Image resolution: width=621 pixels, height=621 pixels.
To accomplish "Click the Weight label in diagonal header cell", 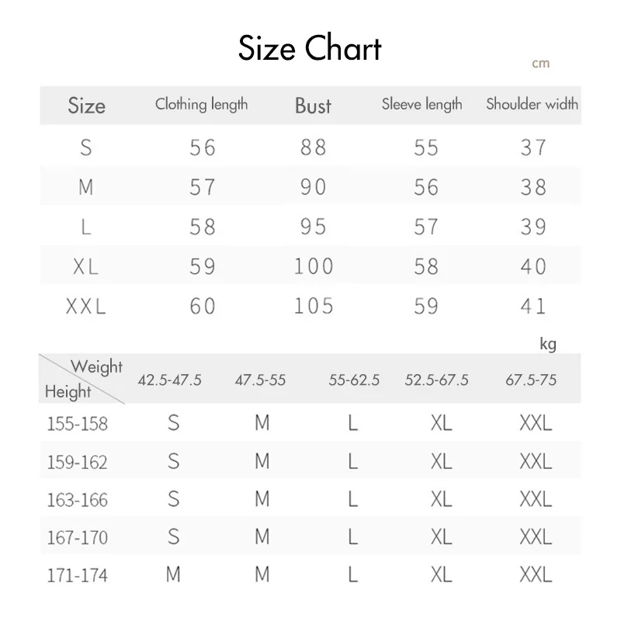I will 96,366.
